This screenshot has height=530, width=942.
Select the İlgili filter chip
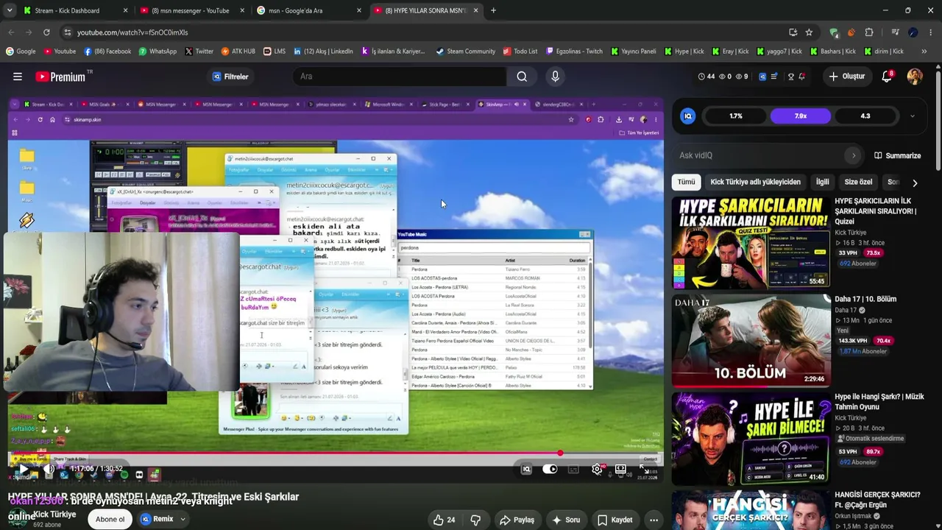(822, 183)
